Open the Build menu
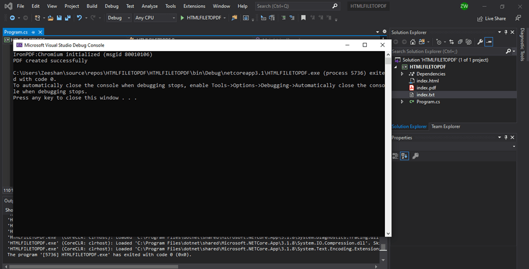Viewport: 529px width, 269px height. click(92, 6)
